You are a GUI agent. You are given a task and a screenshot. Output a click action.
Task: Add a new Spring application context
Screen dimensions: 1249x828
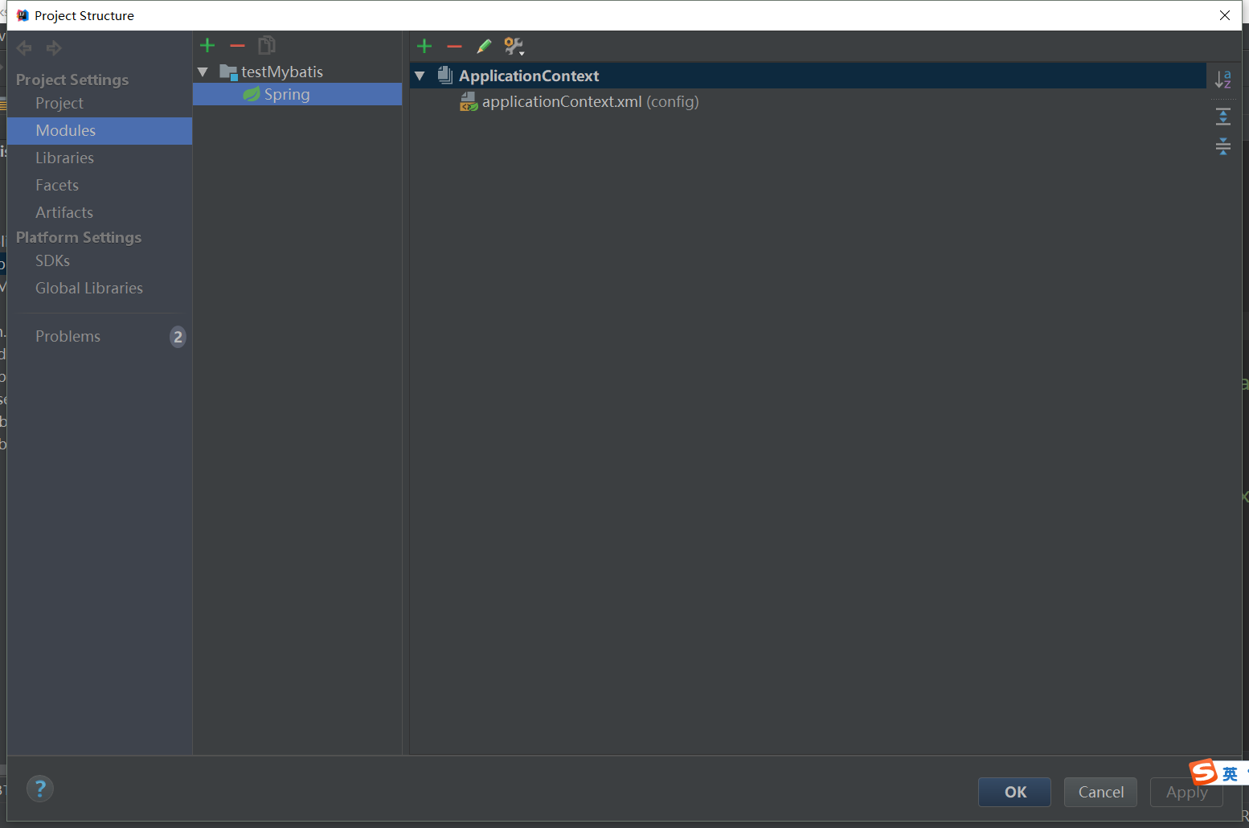424,47
